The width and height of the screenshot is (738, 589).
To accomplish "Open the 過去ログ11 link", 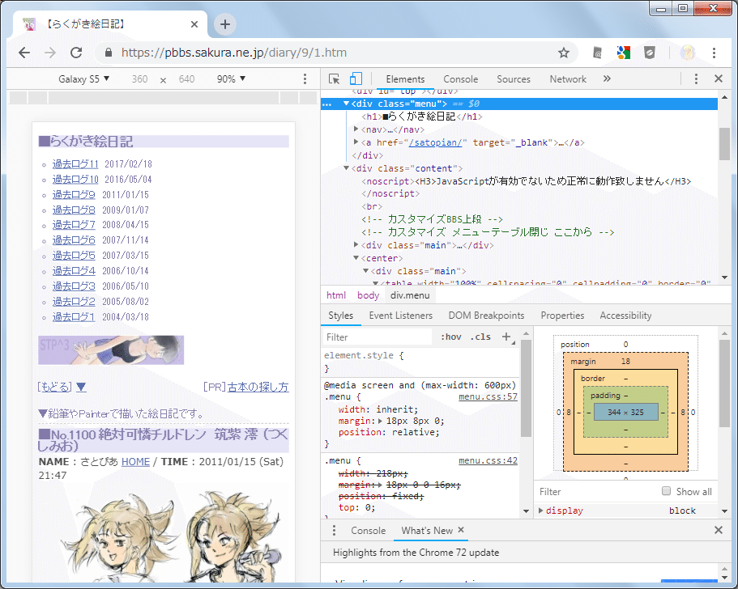I will 75,164.
